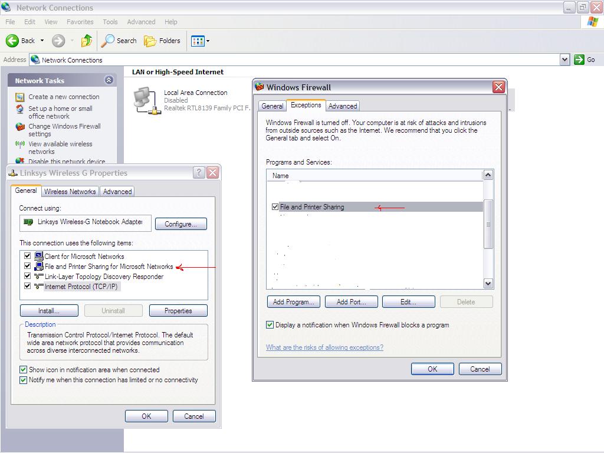The height and width of the screenshot is (453, 604).
Task: Open the File menu
Action: pyautogui.click(x=10, y=22)
